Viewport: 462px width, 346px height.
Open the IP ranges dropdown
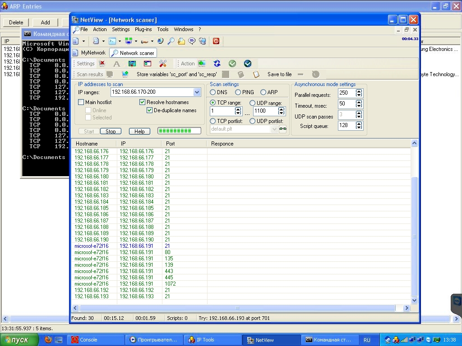coord(197,92)
